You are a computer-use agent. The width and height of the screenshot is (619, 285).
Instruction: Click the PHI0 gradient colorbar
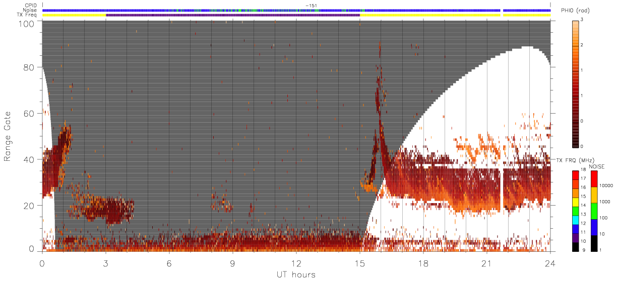[x=576, y=83]
